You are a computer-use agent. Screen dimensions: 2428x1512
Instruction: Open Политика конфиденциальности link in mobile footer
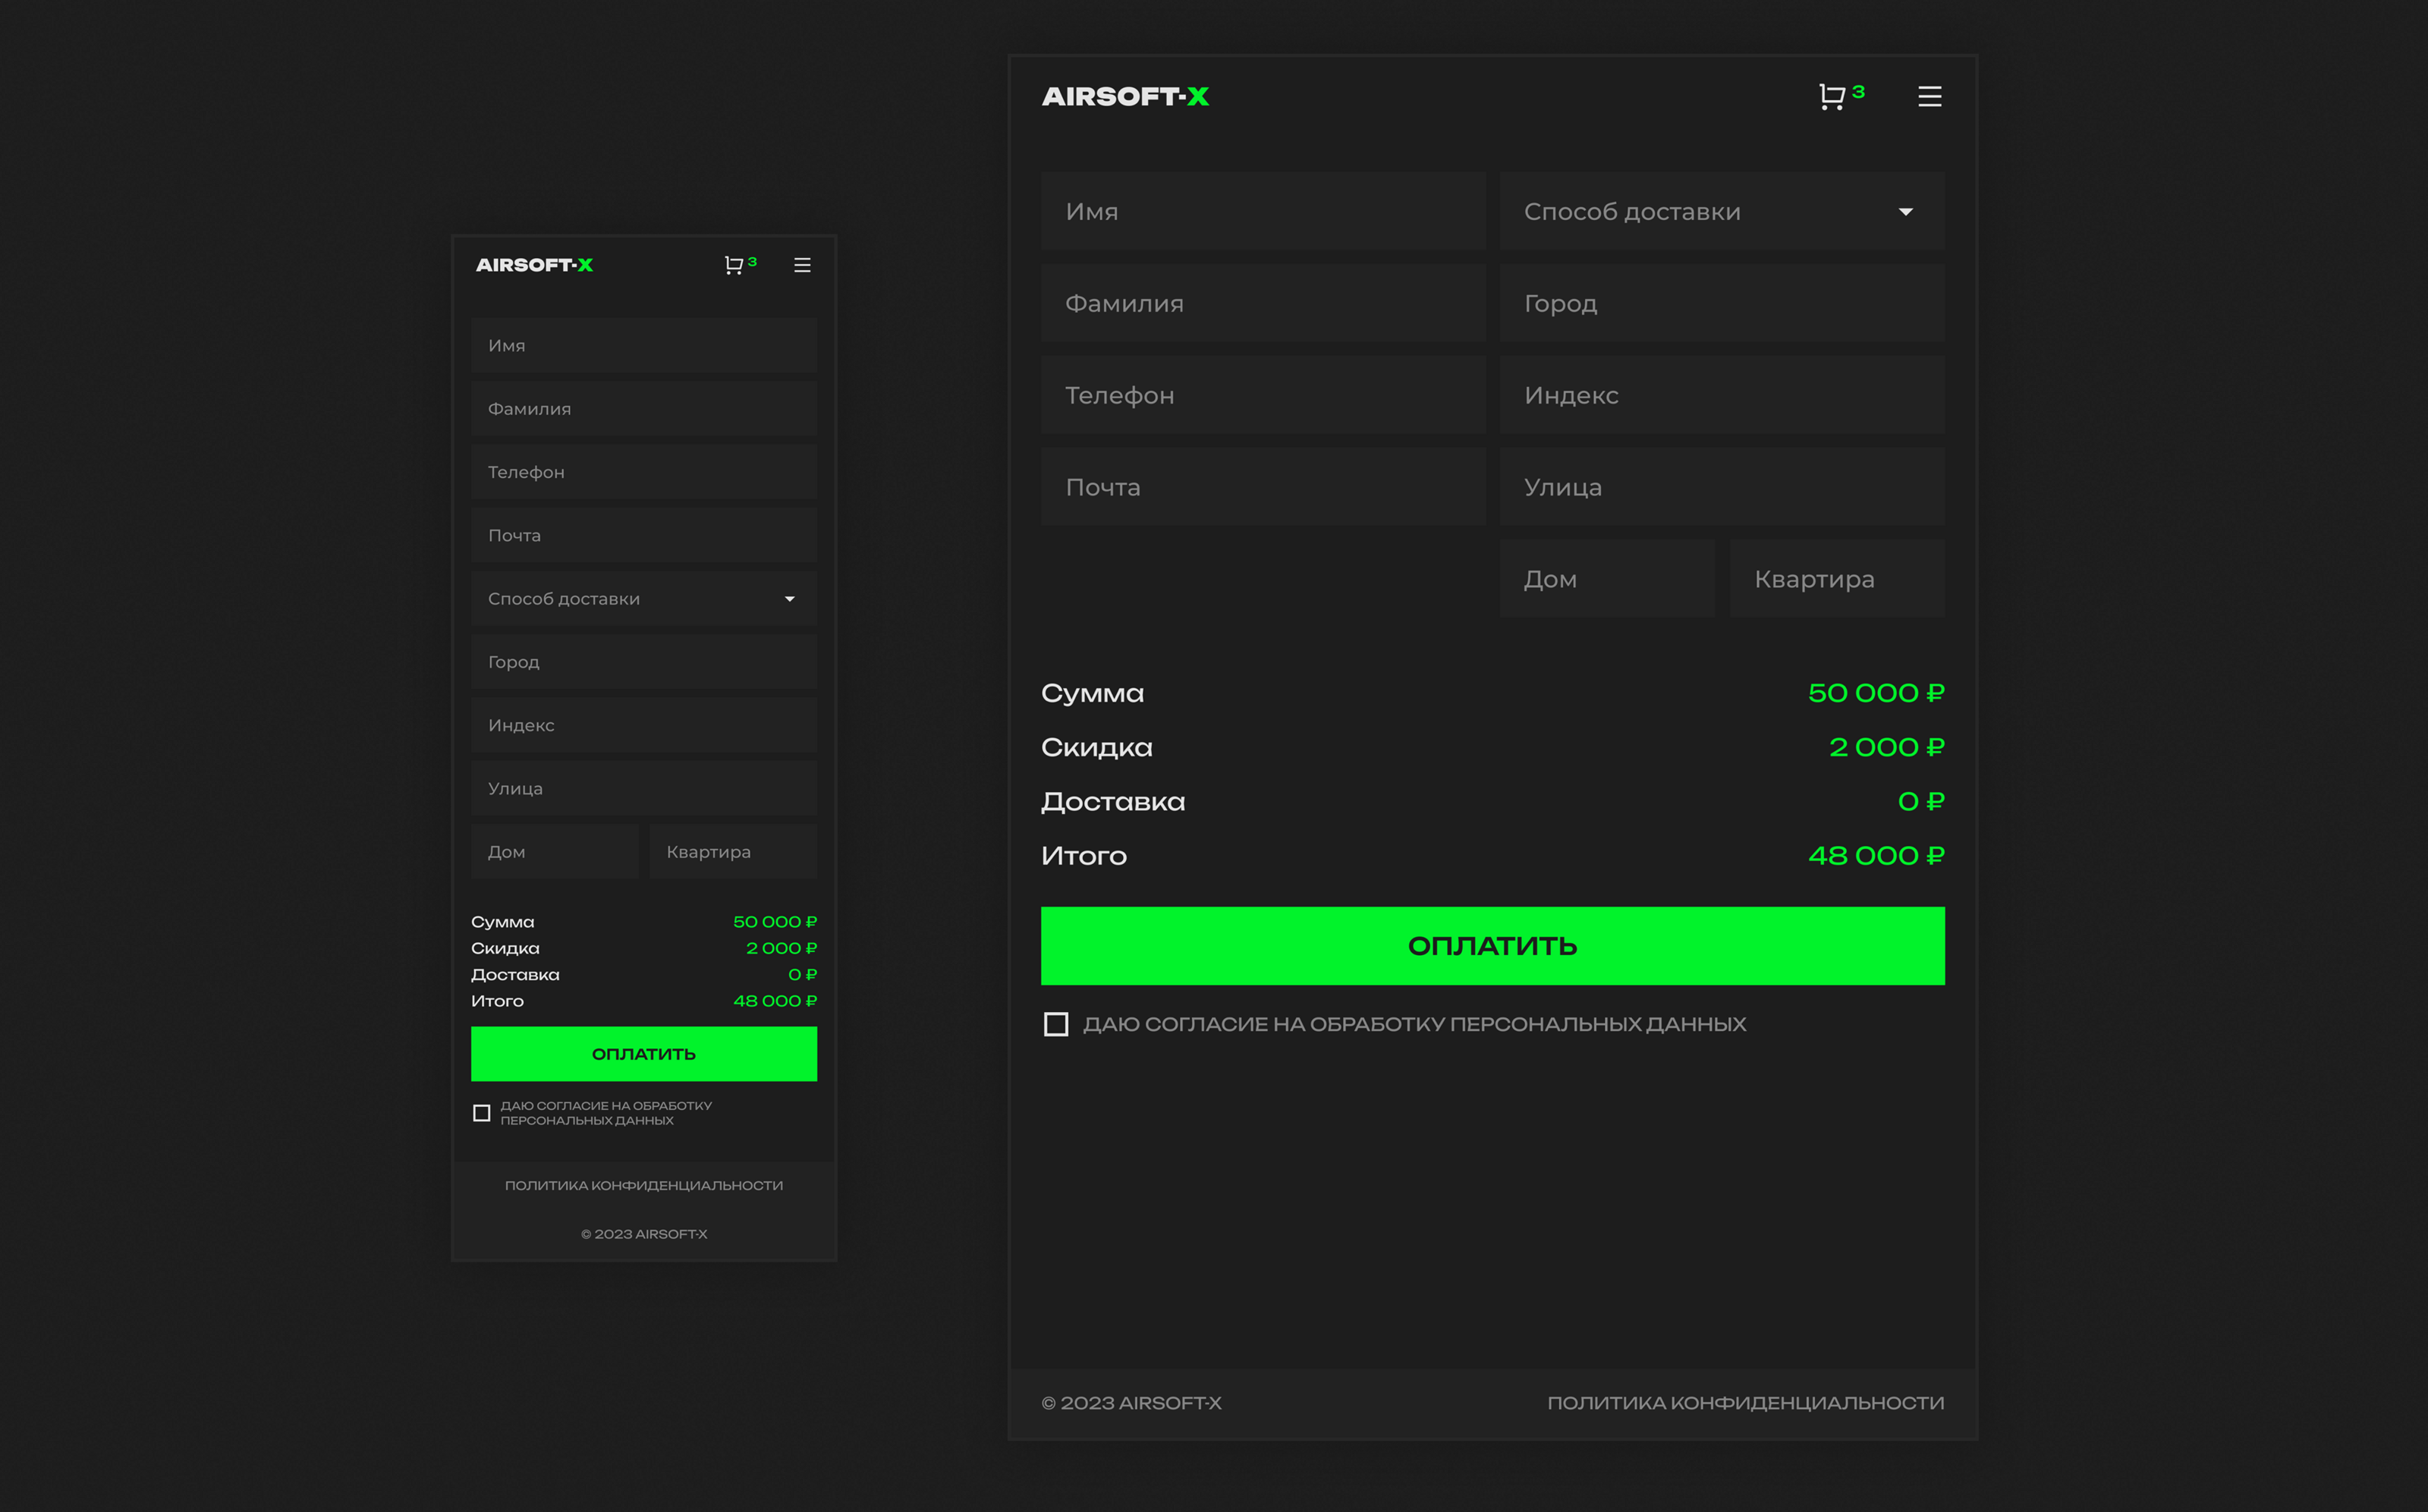click(x=644, y=1185)
